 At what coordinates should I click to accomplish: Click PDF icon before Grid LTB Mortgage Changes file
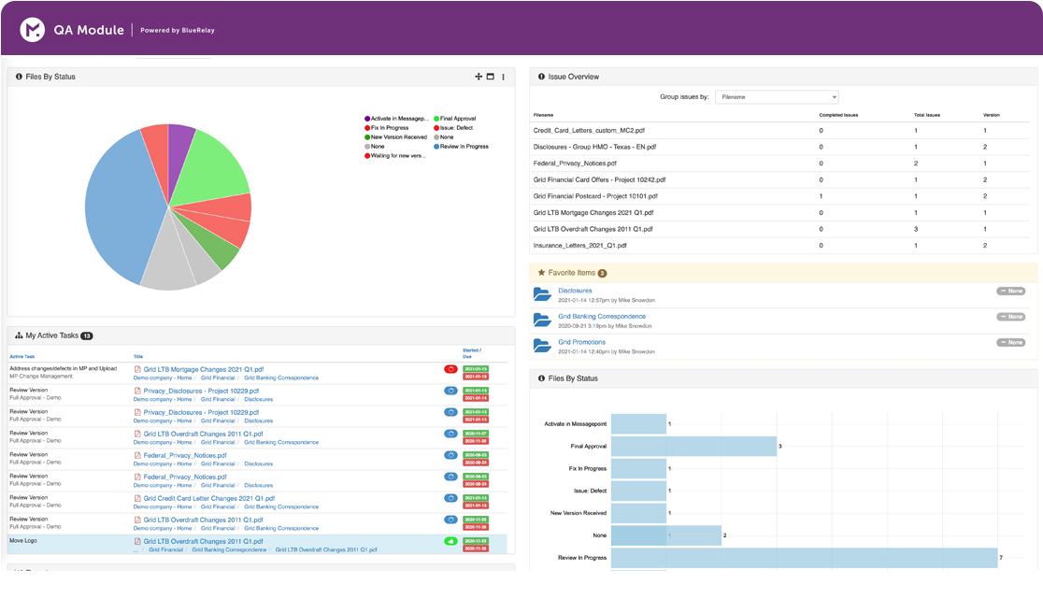[x=137, y=370]
